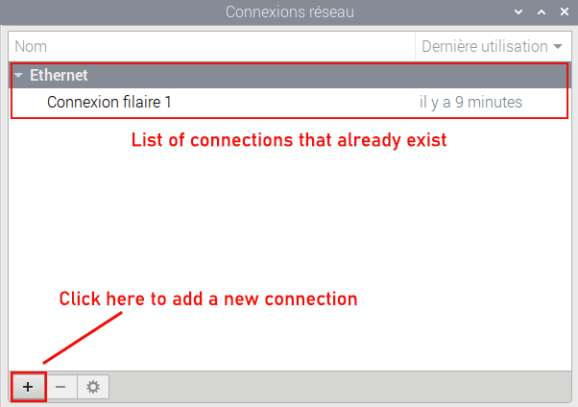Click the Connexions réseau title bar text
This screenshot has width=578, height=407.
click(289, 12)
